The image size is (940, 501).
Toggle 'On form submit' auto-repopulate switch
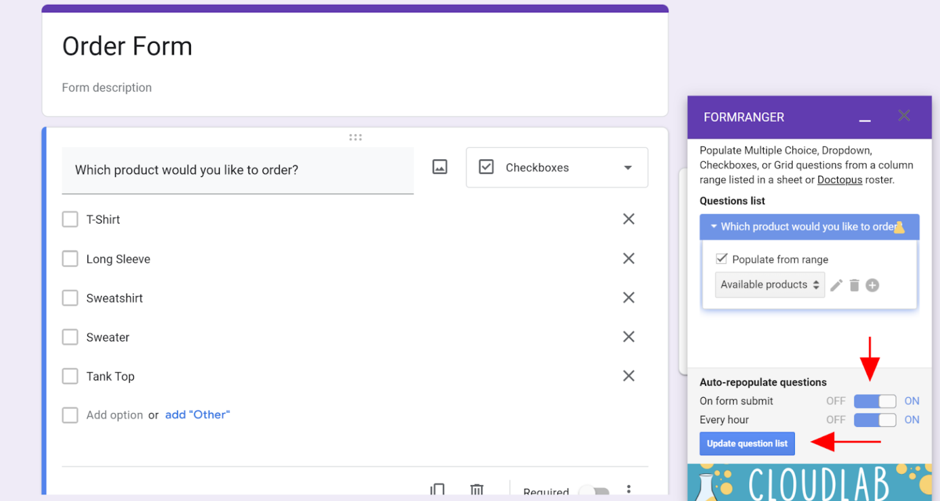point(875,401)
